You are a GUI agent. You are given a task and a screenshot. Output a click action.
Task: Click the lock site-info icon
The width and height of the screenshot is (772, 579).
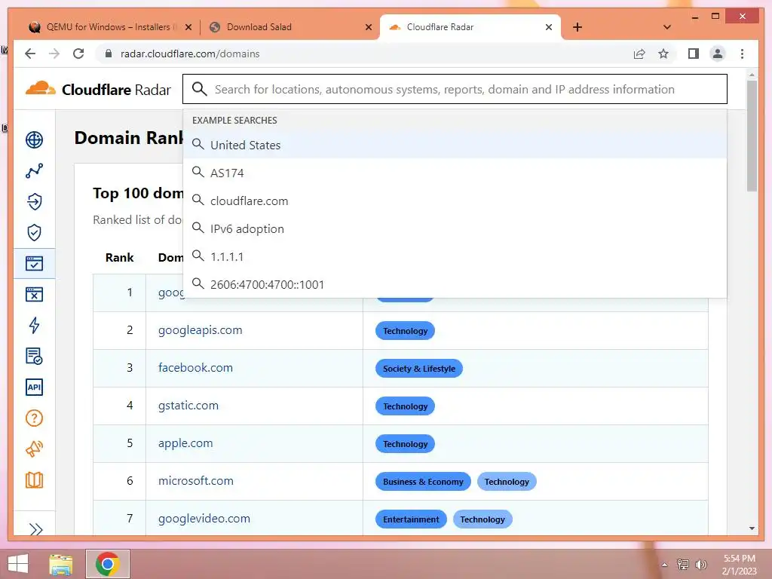click(109, 54)
